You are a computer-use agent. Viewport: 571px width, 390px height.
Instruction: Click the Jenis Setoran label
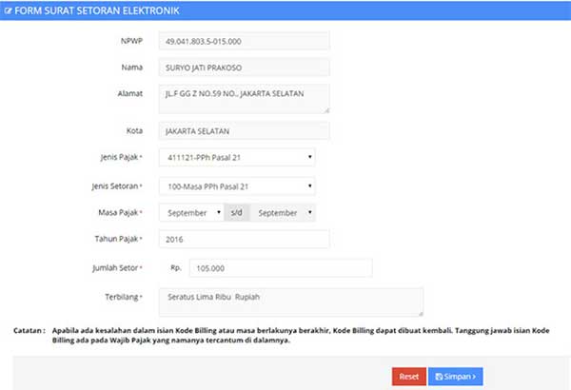117,186
